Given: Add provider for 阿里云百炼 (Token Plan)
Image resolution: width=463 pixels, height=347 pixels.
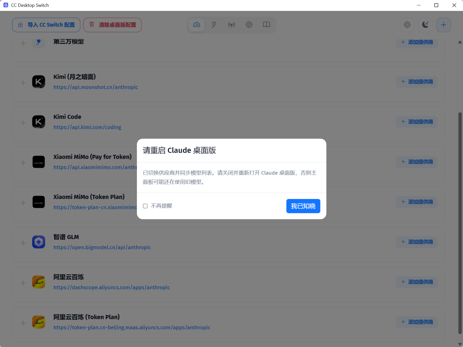Looking at the screenshot, I should pyautogui.click(x=417, y=322).
